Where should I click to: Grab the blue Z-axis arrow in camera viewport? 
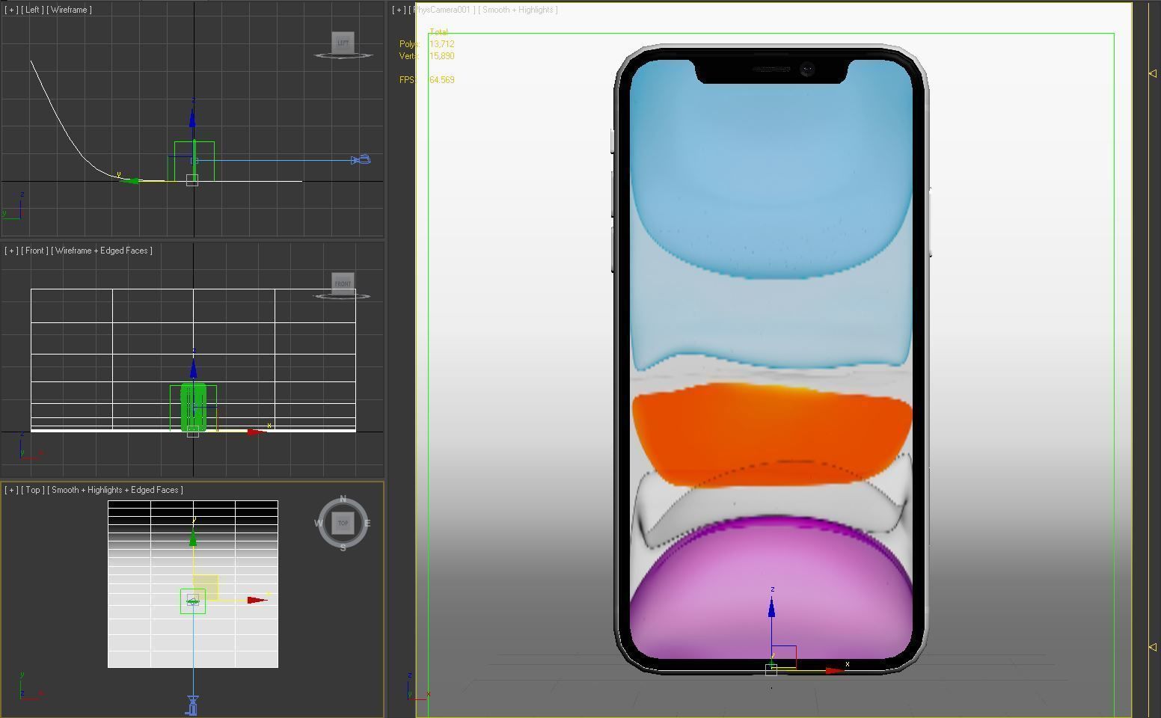click(x=771, y=607)
